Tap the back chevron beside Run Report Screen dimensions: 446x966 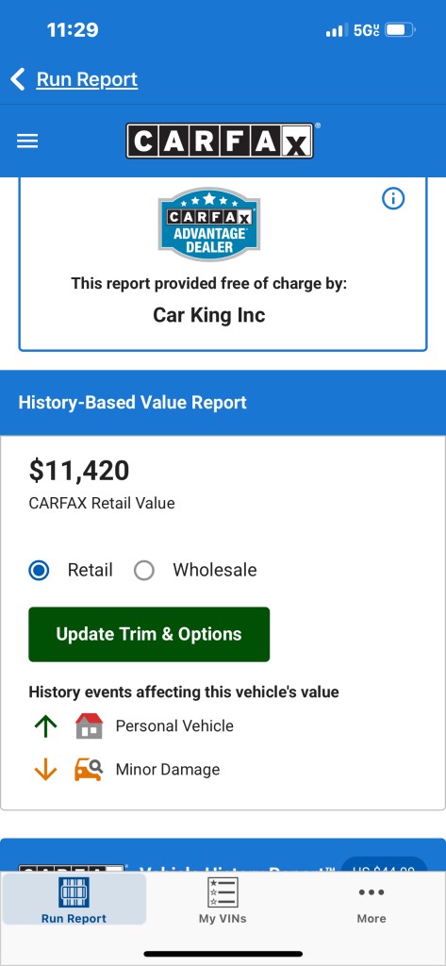pos(18,79)
